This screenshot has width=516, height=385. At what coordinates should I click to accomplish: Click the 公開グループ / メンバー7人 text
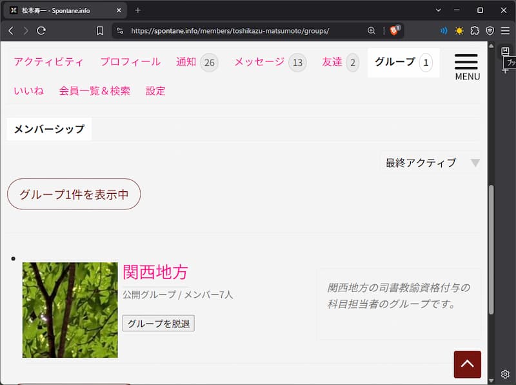click(x=178, y=295)
